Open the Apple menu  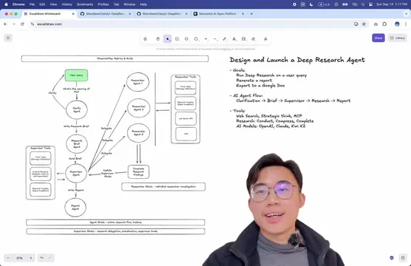point(6,4)
